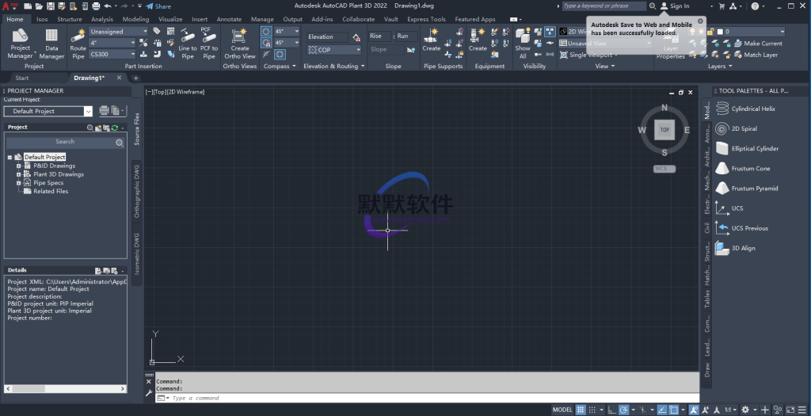The image size is (811, 416).
Task: Toggle ortho mode in status bar
Action: pos(611,410)
